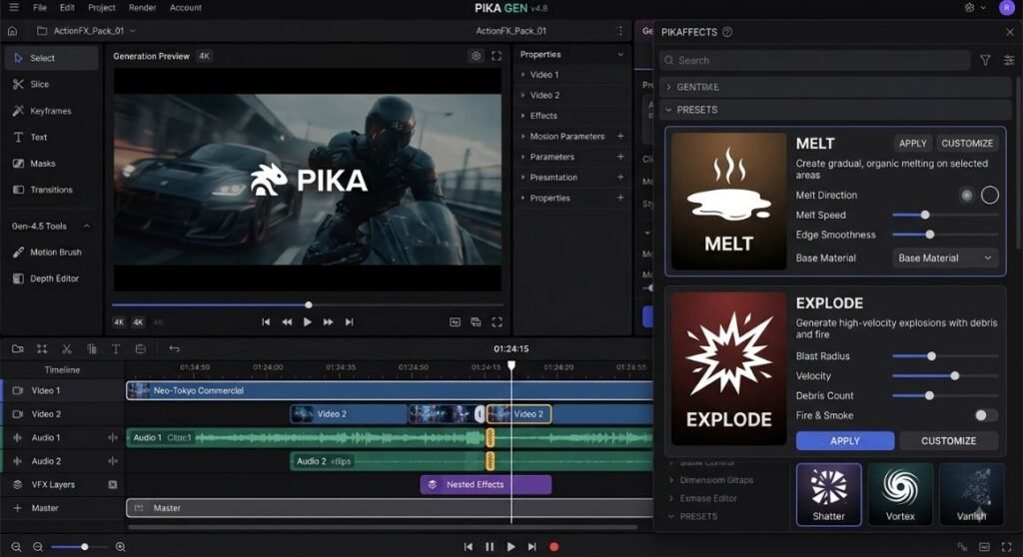The width and height of the screenshot is (1023, 557).
Task: Open the filter icon in Pikaffects
Action: 985,60
